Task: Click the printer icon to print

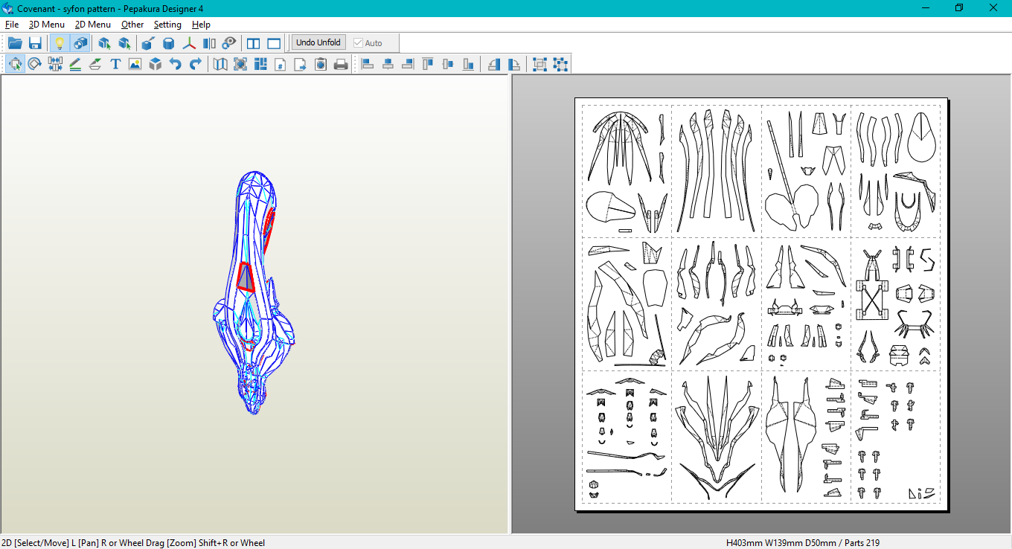Action: pos(341,65)
